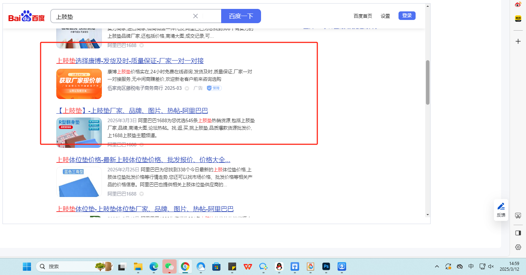526x275 pixels.
Task: Open the 上肢体位垫价格 result link
Action: pos(143,160)
